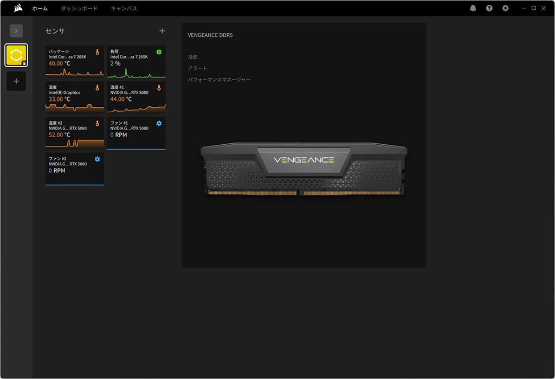Switch to the ダッシュボード tab
The height and width of the screenshot is (379, 555).
click(x=79, y=9)
